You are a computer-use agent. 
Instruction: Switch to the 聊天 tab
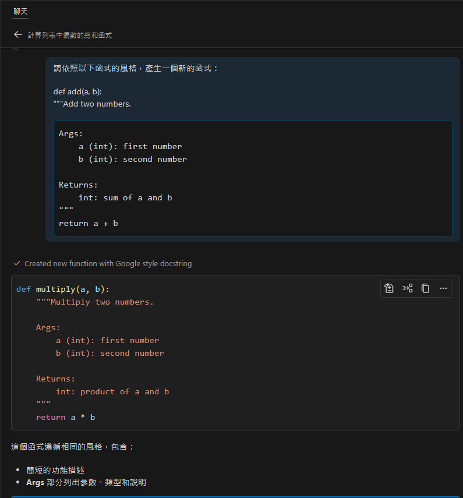tap(20, 12)
